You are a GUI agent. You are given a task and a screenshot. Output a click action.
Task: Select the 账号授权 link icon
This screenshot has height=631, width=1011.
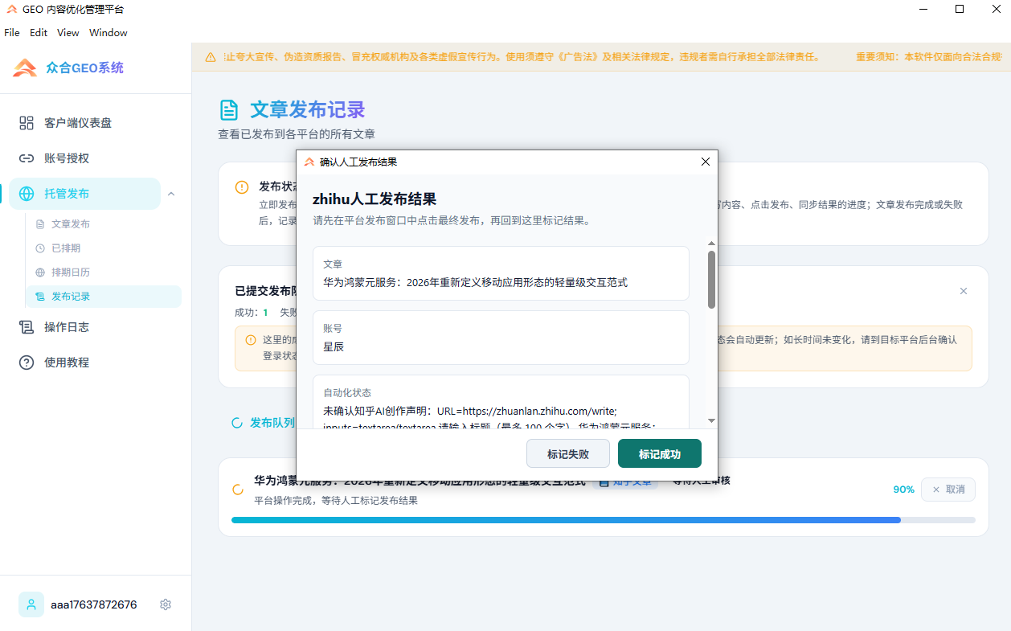click(x=27, y=158)
